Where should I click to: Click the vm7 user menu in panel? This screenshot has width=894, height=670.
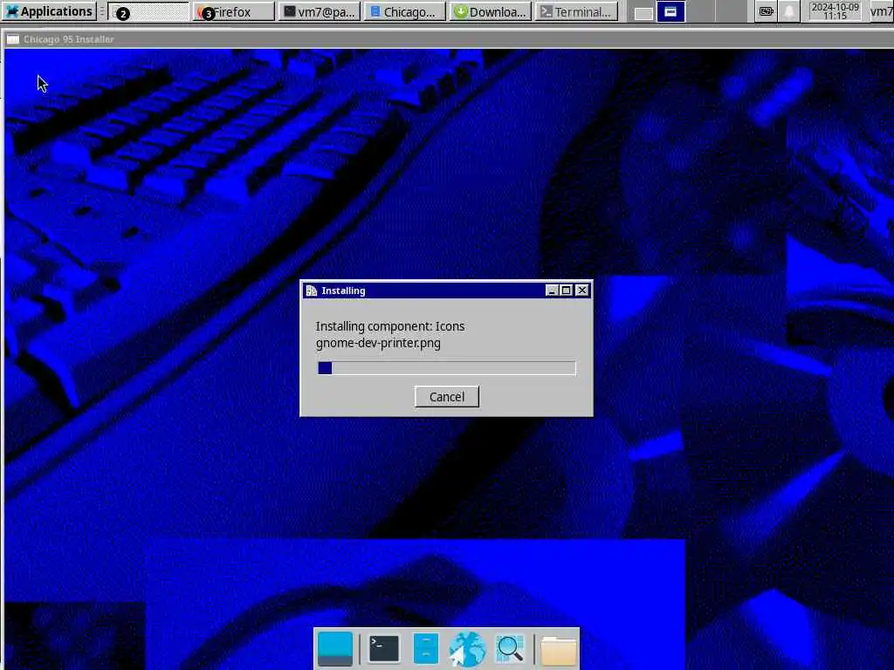tap(882, 11)
